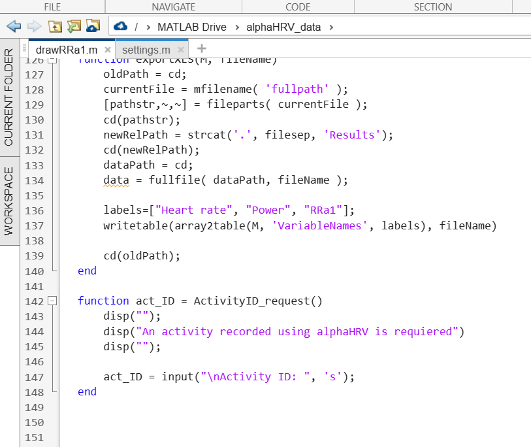Open the SECTION toolstrip section
This screenshot has height=447, width=531.
(x=433, y=7)
